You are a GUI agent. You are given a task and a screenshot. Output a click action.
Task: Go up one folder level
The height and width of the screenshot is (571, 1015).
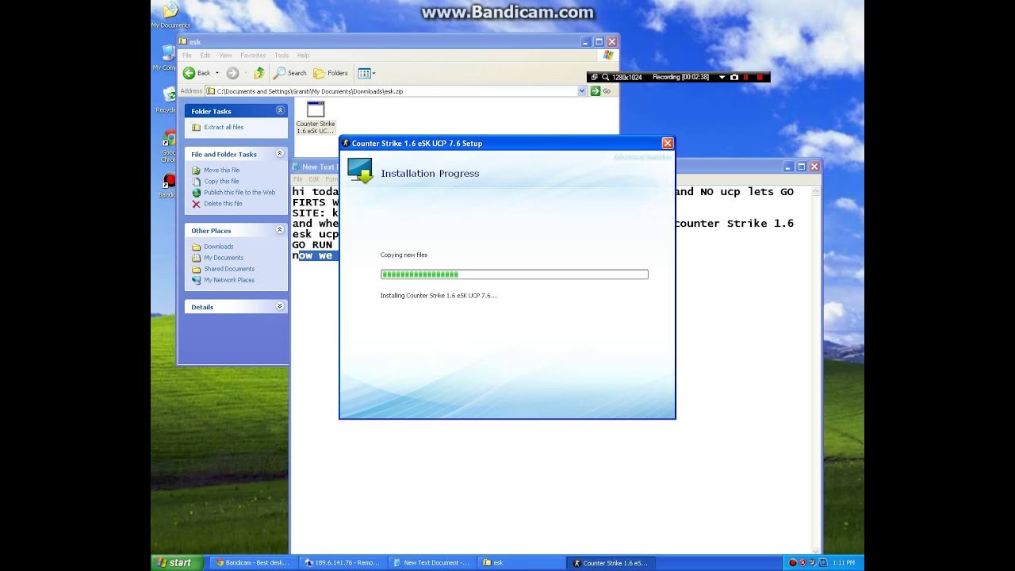[x=259, y=73]
